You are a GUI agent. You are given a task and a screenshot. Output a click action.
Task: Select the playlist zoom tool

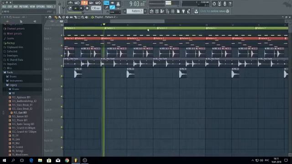coord(83,17)
